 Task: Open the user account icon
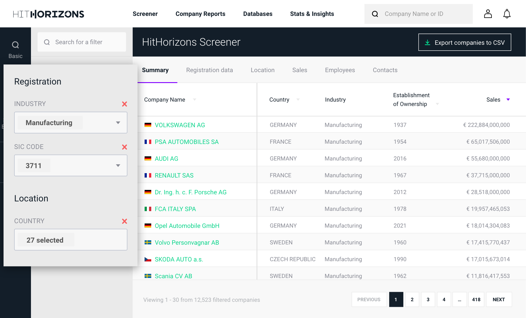point(488,14)
